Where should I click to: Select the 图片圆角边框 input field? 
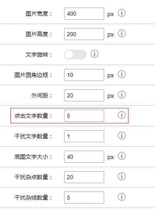[x=84, y=75]
